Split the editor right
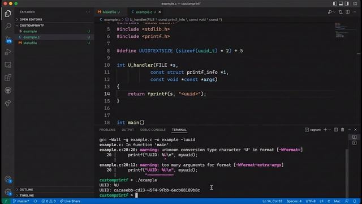 347,12
